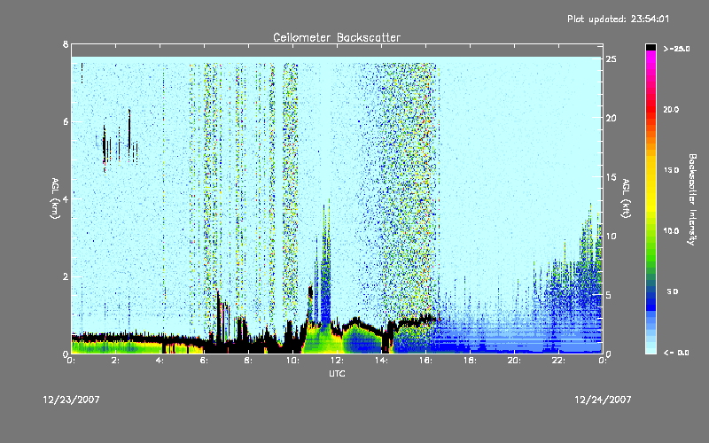Click the 'Backscatter Intensity' colorbar label
The image size is (709, 443).
click(692, 199)
